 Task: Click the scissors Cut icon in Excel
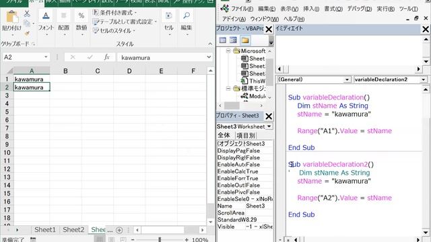pyautogui.click(x=27, y=13)
